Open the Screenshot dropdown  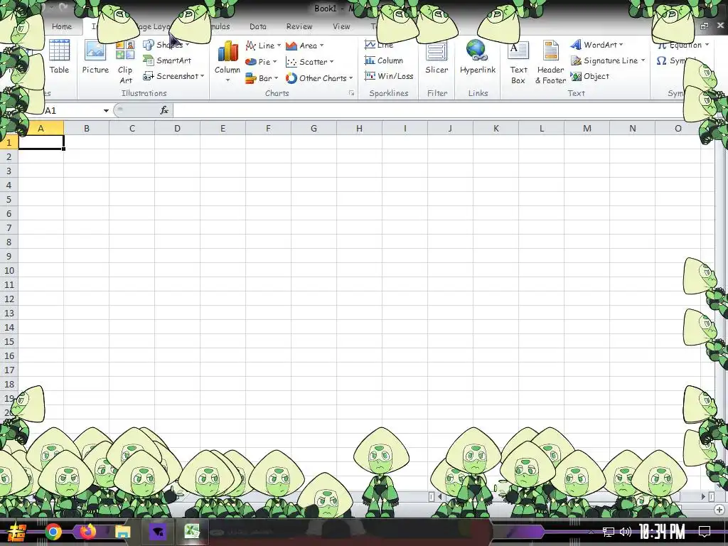pos(173,76)
